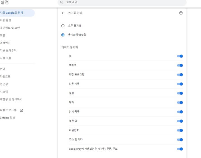Screen dimensions: 201x158
Task: Open 나와 Google의 관계 in sidebar
Action: [x=17, y=13]
